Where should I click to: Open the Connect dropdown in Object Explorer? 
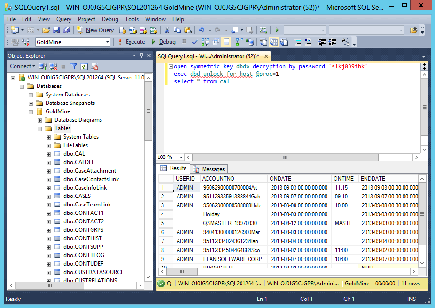[x=23, y=66]
